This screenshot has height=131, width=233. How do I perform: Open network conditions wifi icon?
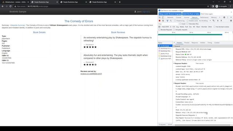coord(214,21)
